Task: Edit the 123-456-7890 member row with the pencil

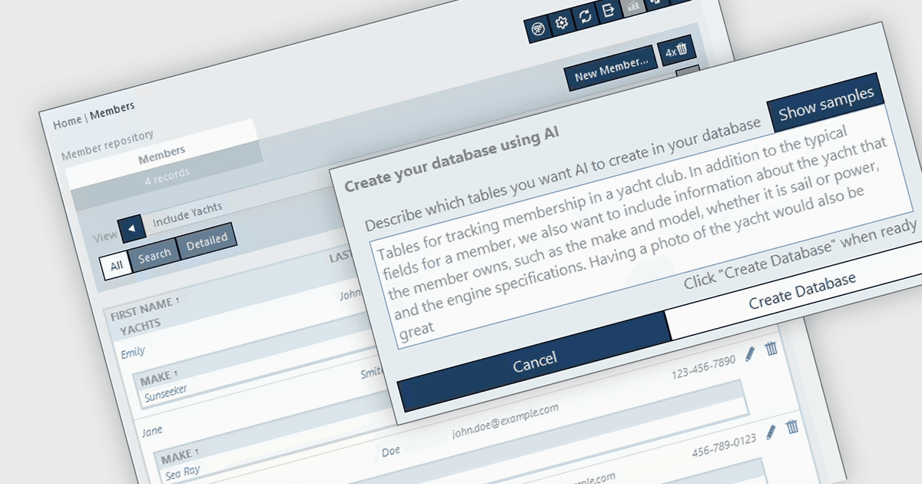Action: click(x=751, y=353)
